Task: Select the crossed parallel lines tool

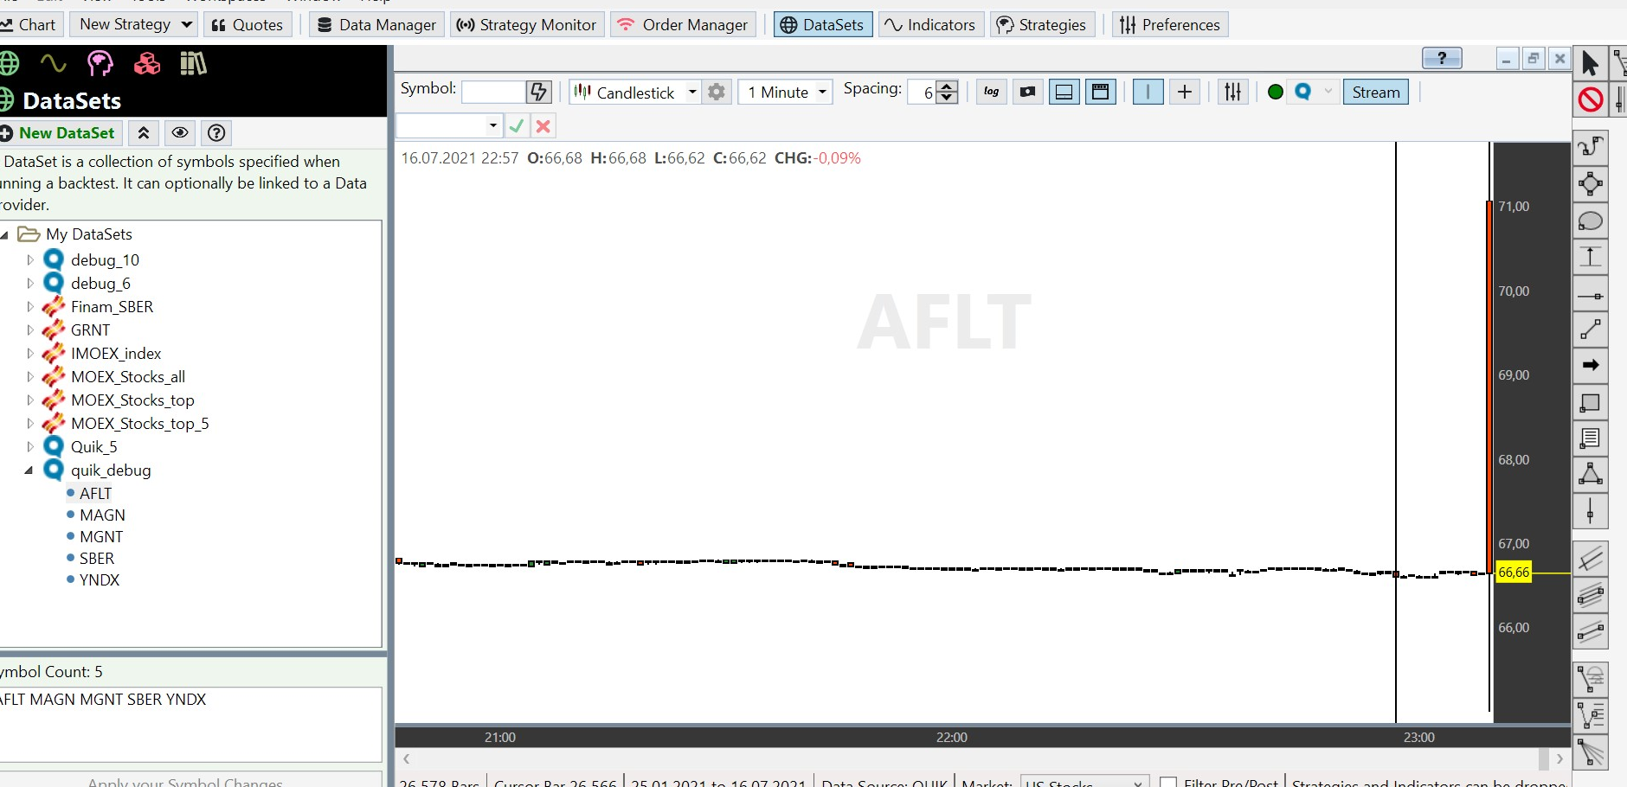Action: (1590, 560)
